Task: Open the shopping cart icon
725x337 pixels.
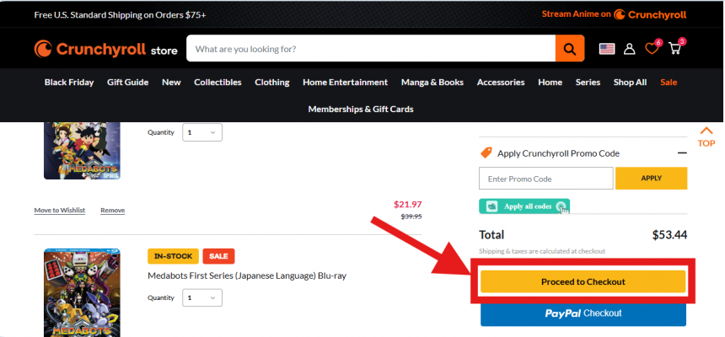Action: click(674, 49)
